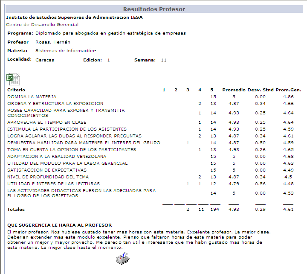Viewport: 307px width, 274px height.
Task: Click the Prom.Gen. column header
Action: (288, 90)
